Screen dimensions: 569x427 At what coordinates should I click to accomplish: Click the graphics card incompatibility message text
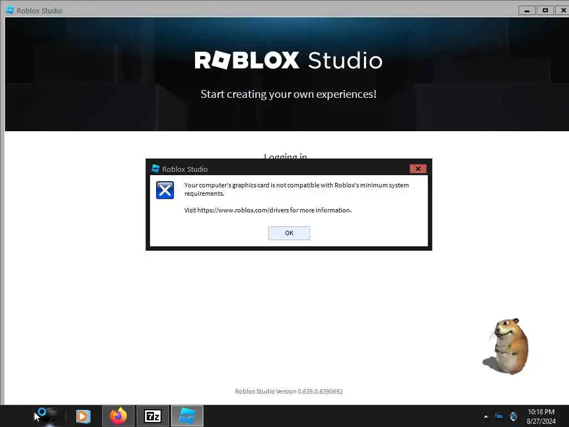pyautogui.click(x=297, y=189)
